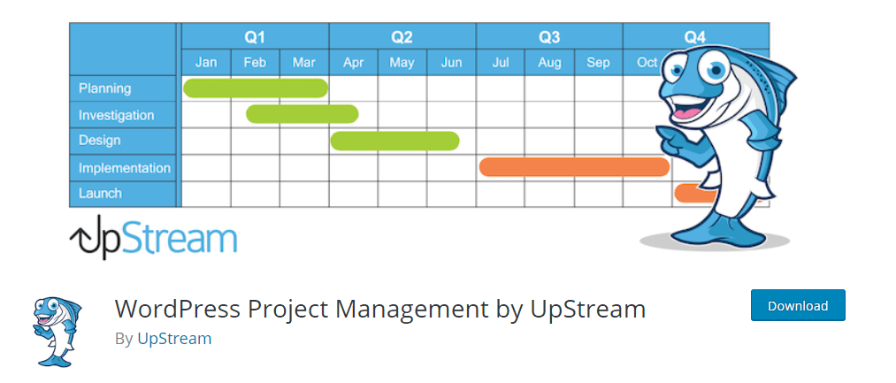The width and height of the screenshot is (896, 383).
Task: Click the Implementation row label
Action: pyautogui.click(x=123, y=168)
